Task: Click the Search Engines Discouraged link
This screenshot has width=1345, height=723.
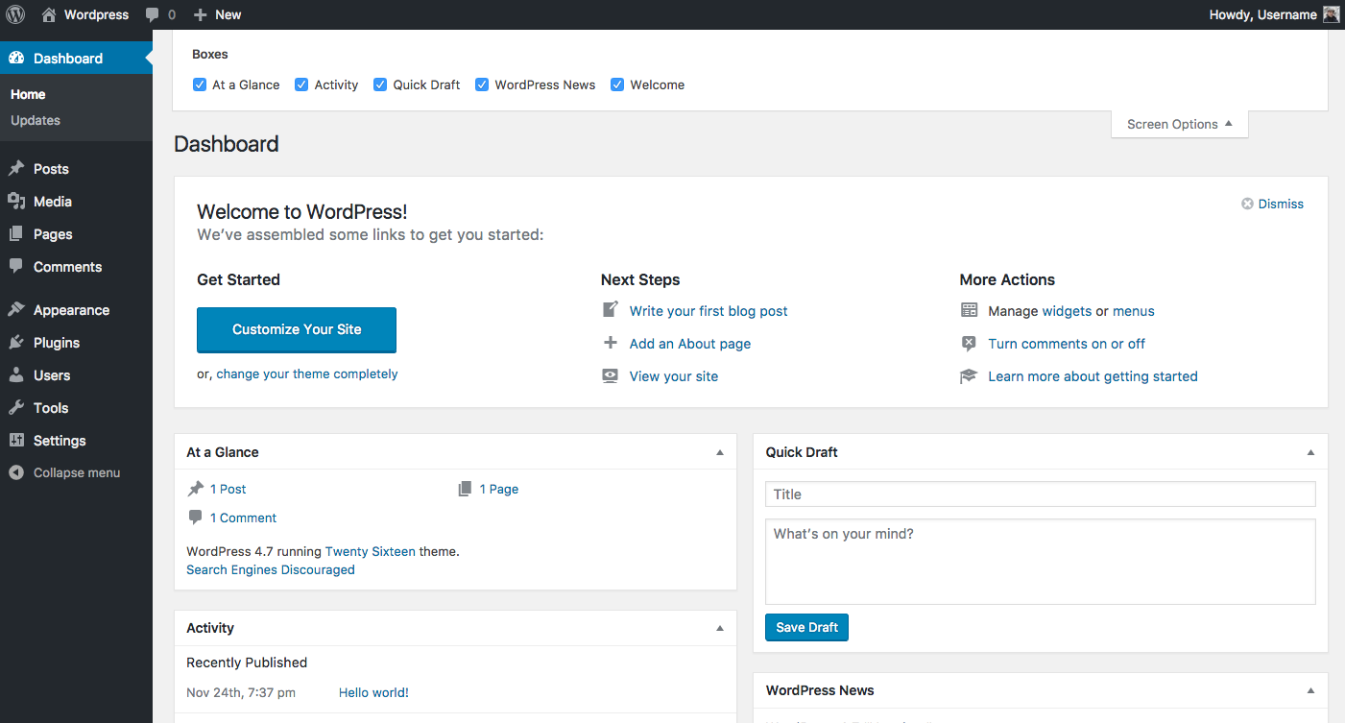Action: click(271, 570)
